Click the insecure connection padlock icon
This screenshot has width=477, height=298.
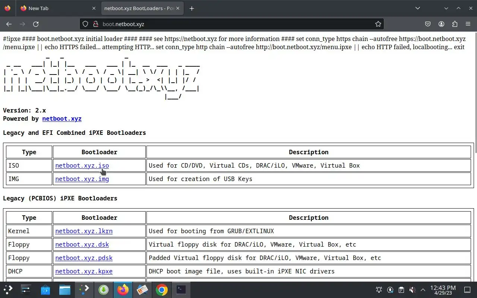coord(95,24)
